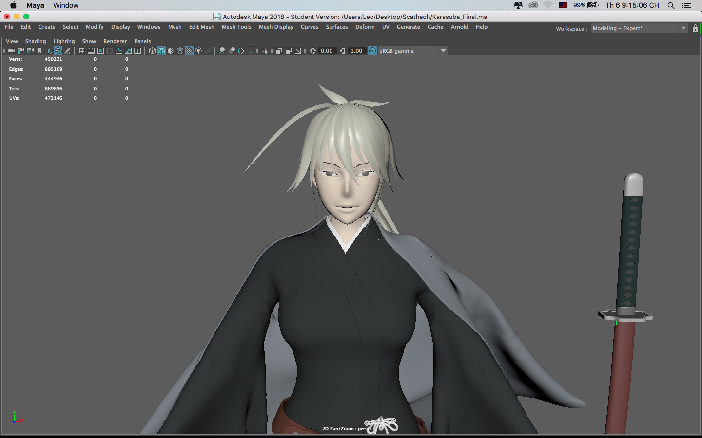Click the Gamma icon
702x438 pixels.
coord(343,51)
